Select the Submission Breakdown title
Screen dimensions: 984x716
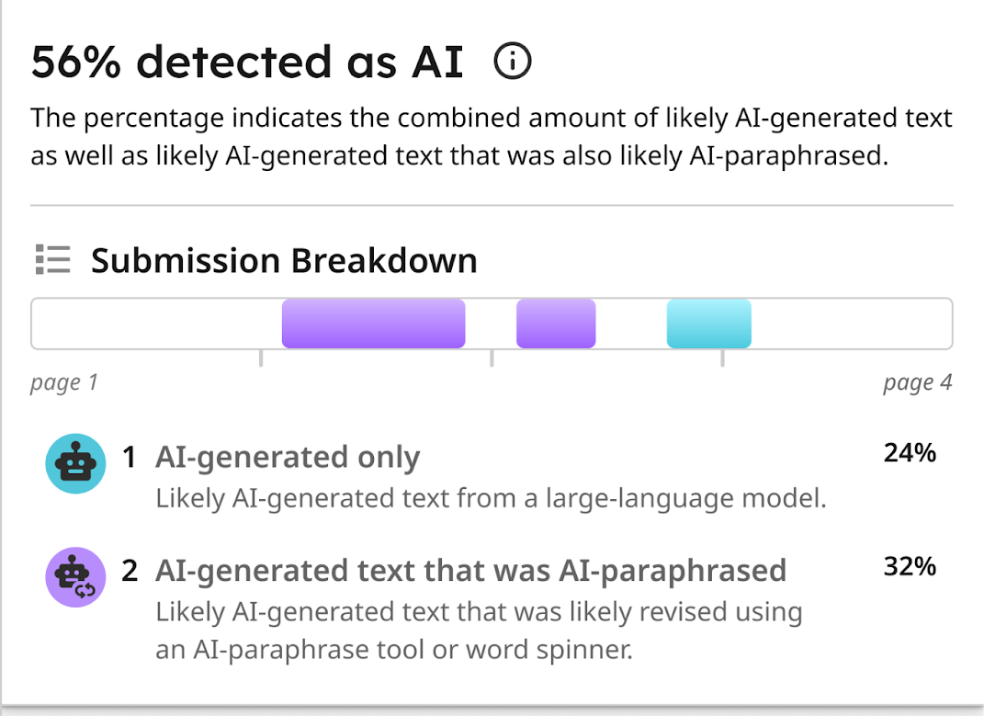[283, 260]
